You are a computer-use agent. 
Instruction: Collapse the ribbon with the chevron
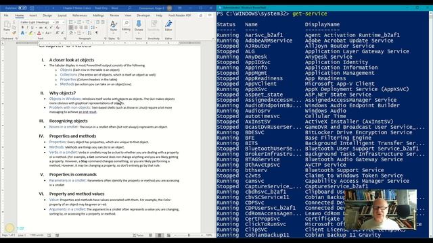pos(213,39)
